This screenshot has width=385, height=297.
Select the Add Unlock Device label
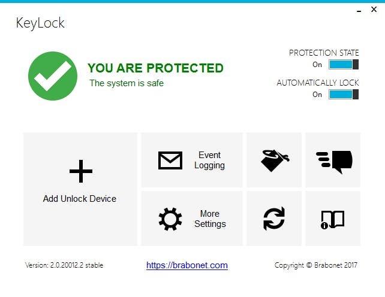tap(80, 199)
